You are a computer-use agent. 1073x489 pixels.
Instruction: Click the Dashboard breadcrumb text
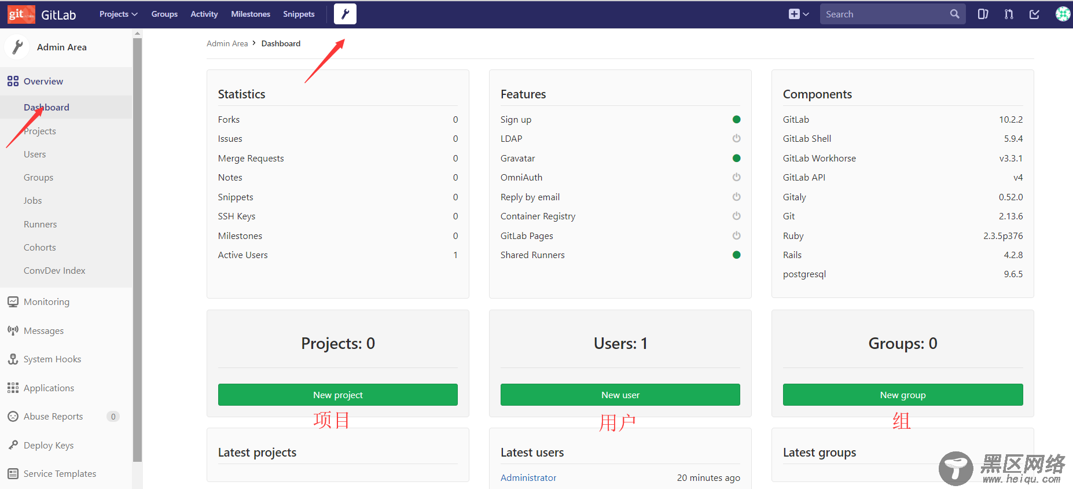click(x=281, y=43)
